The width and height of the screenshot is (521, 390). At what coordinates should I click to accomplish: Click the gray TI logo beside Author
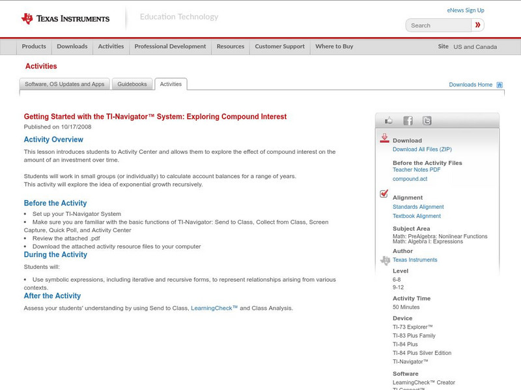pos(385,260)
